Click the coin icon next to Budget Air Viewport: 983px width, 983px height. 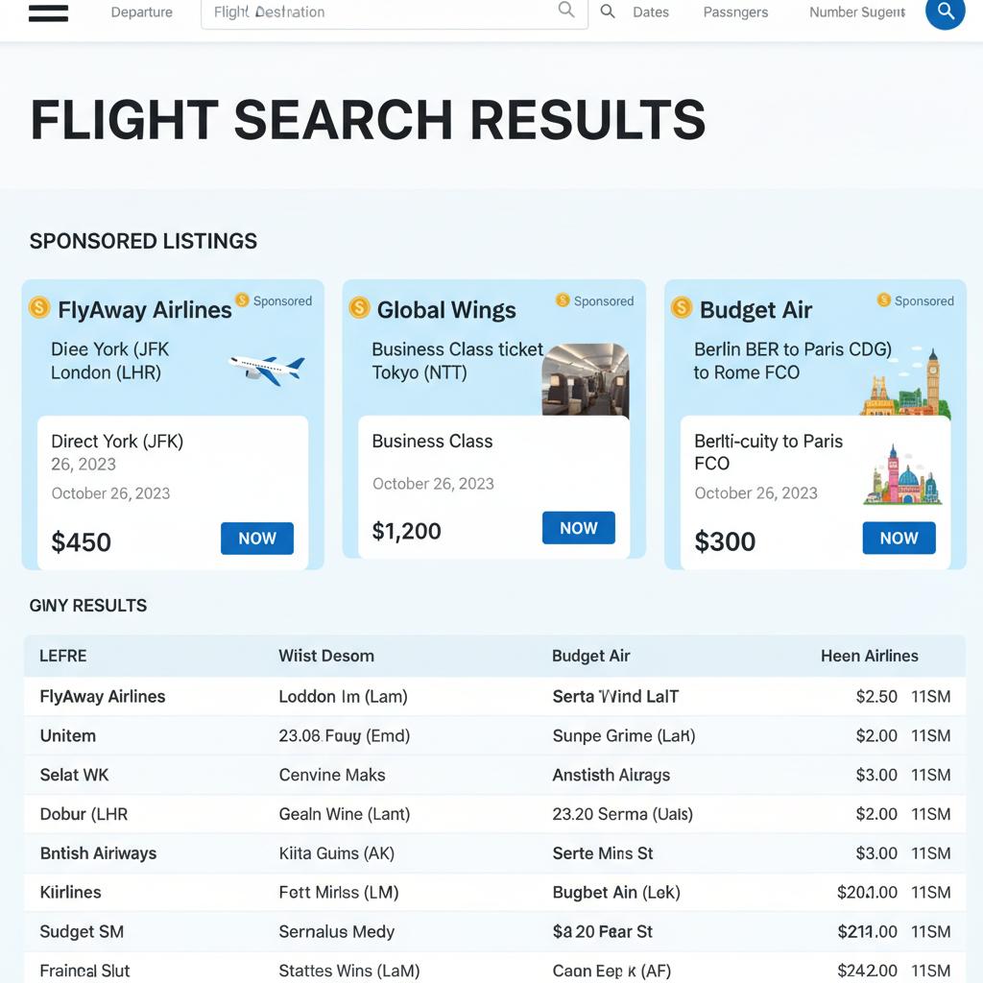(682, 307)
